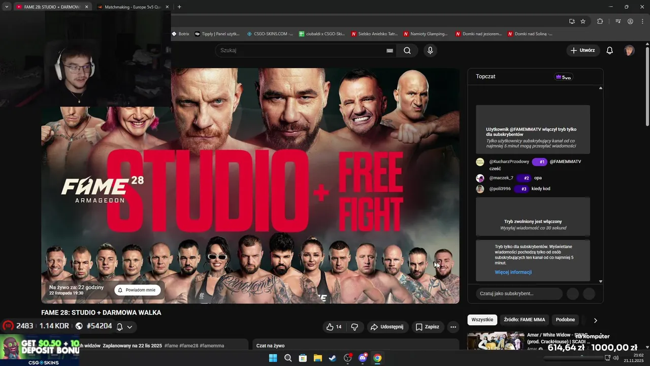The width and height of the screenshot is (650, 366).
Task: Click the #famemma hashtag
Action: [x=212, y=346]
